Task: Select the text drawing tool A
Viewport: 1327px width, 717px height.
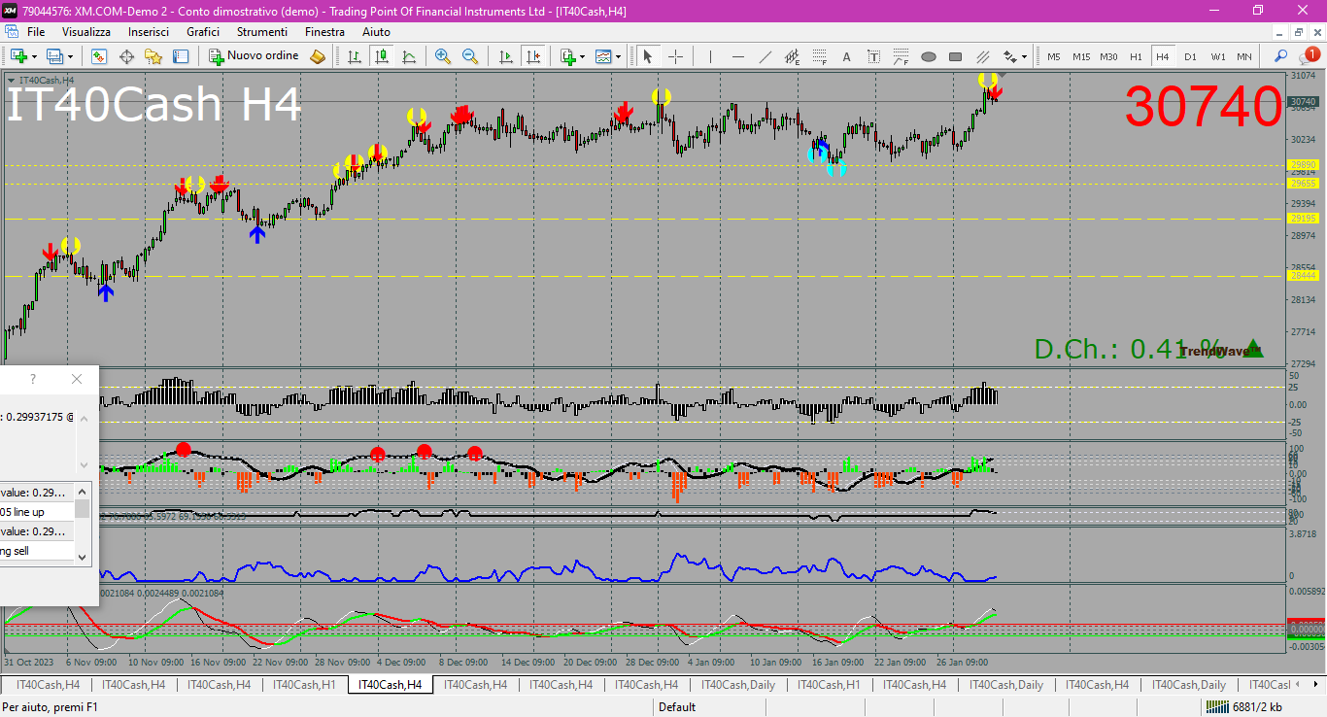Action: pos(846,56)
